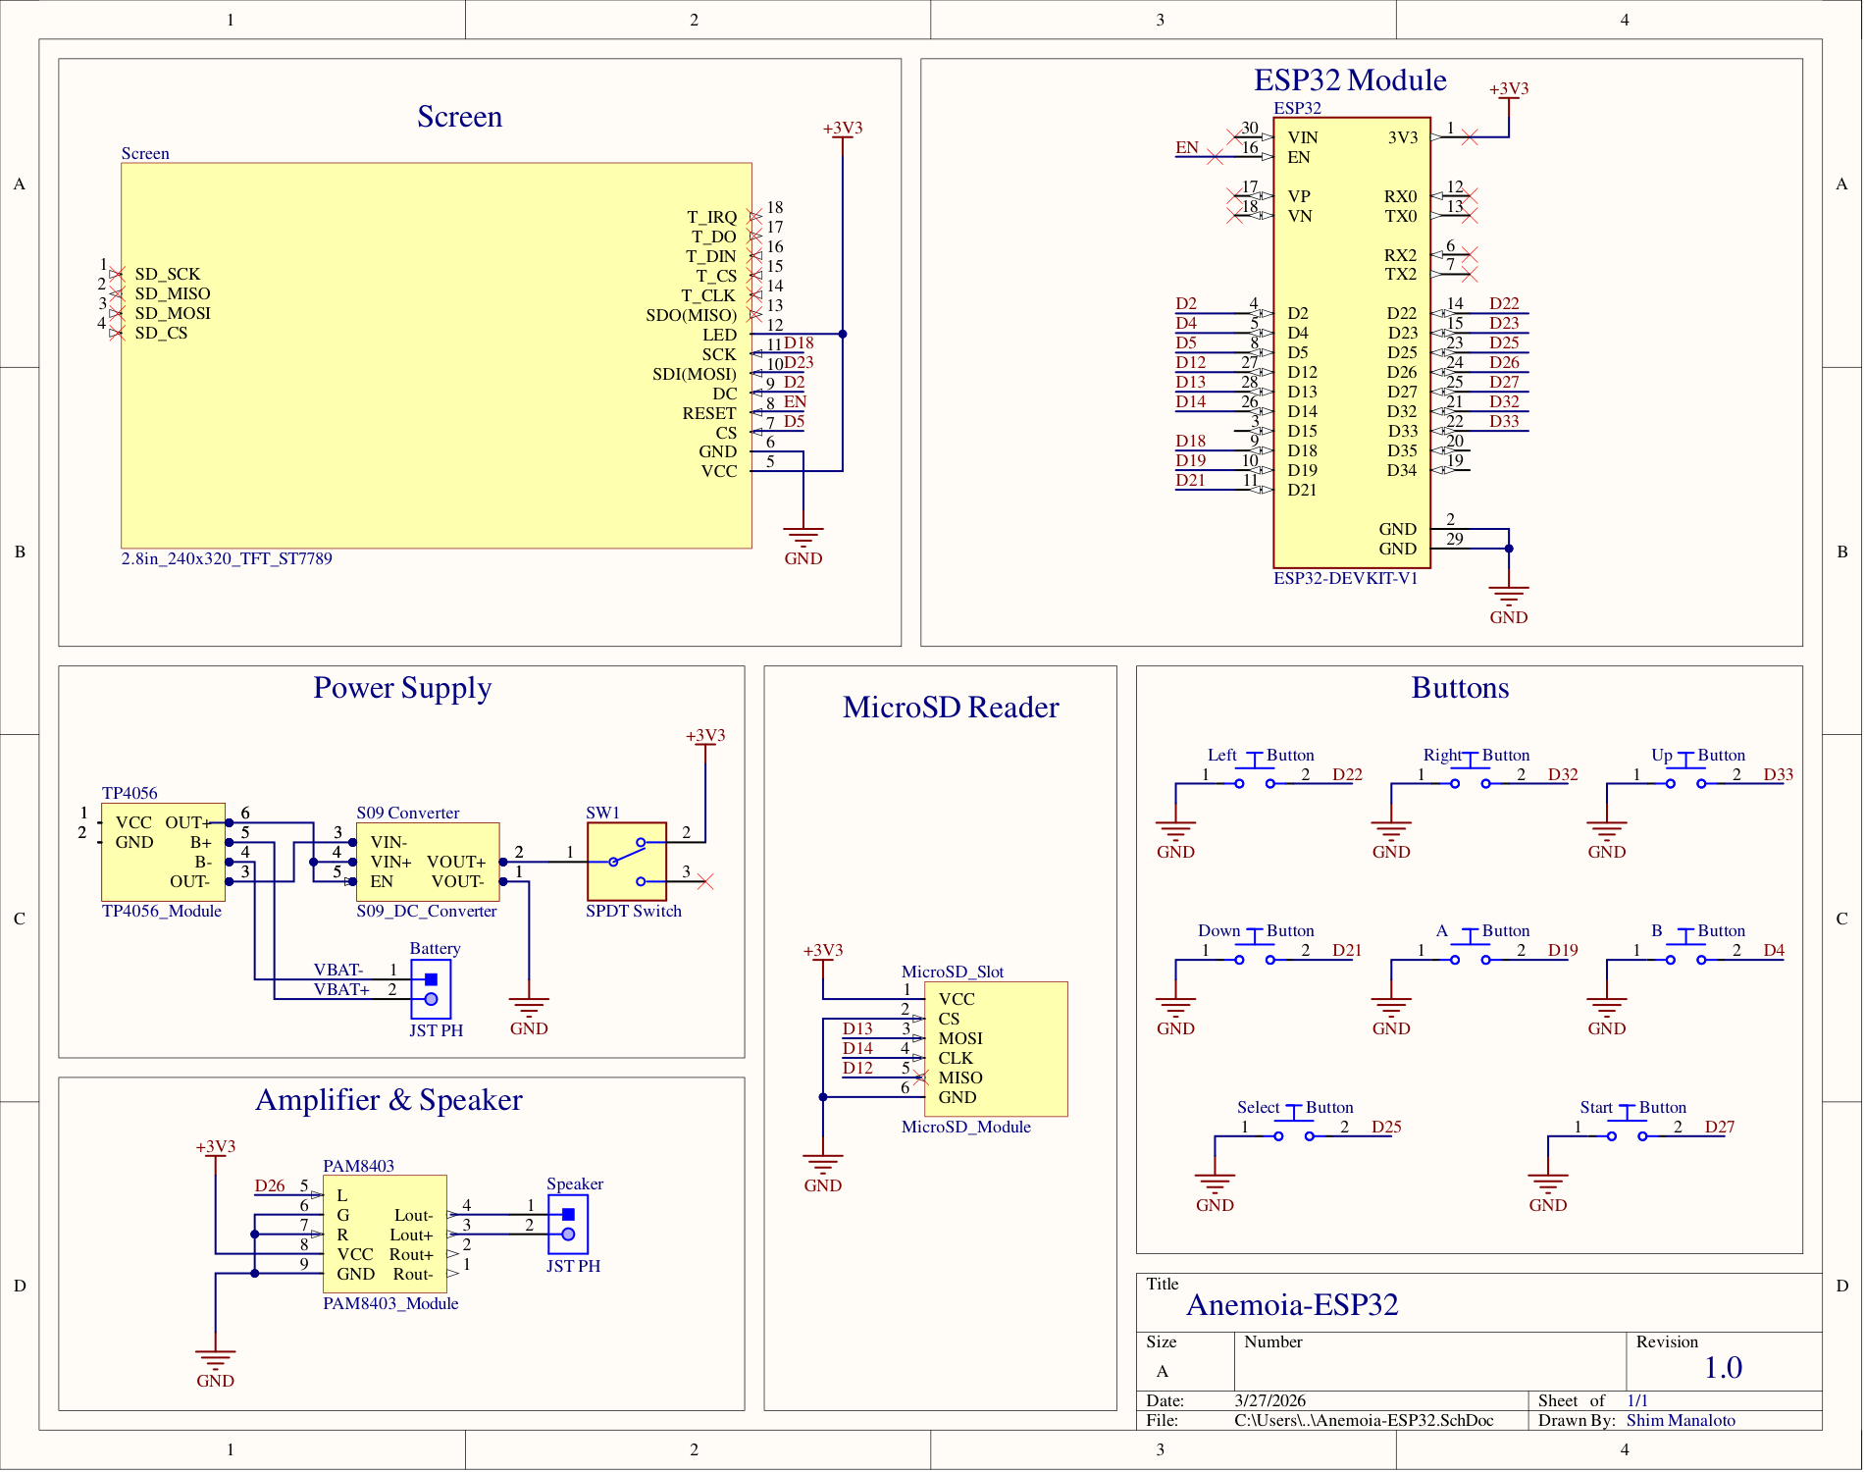Click the Speaker JST PH connector

(x=568, y=1224)
